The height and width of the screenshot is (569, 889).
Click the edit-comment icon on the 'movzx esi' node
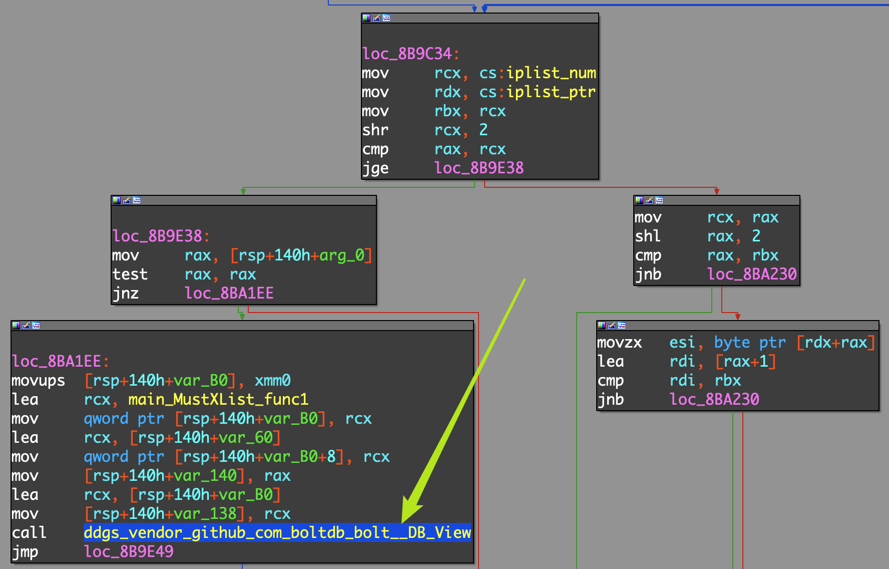(x=612, y=326)
